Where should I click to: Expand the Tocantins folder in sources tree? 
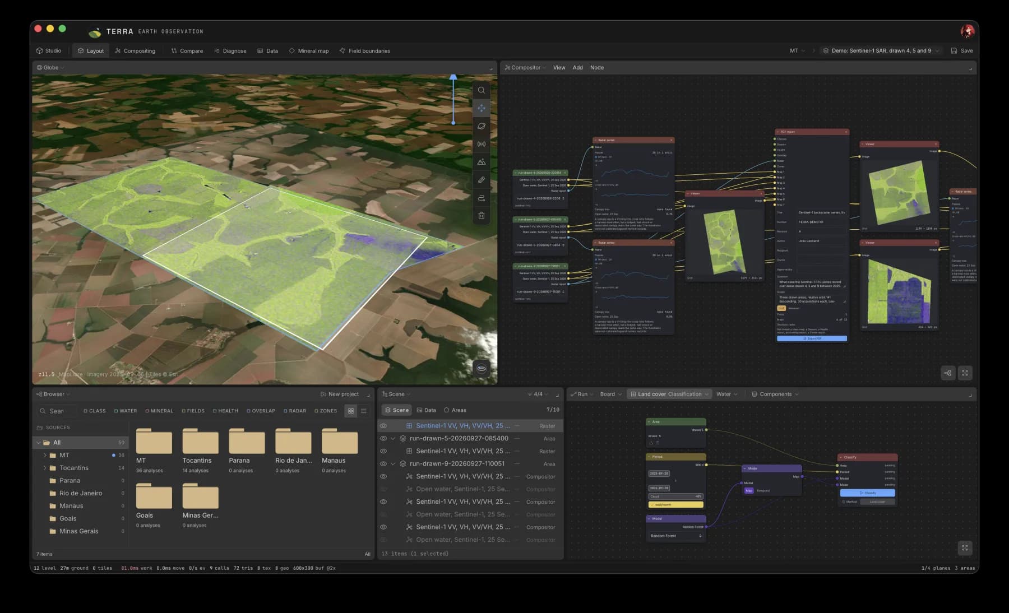[x=45, y=468]
